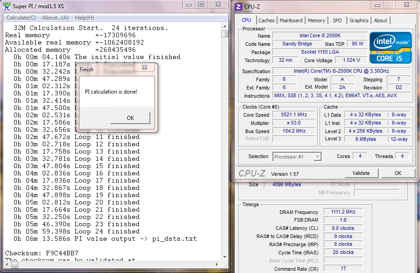
Task: Click the 12-way Level 3 associativity value
Action: [x=399, y=139]
